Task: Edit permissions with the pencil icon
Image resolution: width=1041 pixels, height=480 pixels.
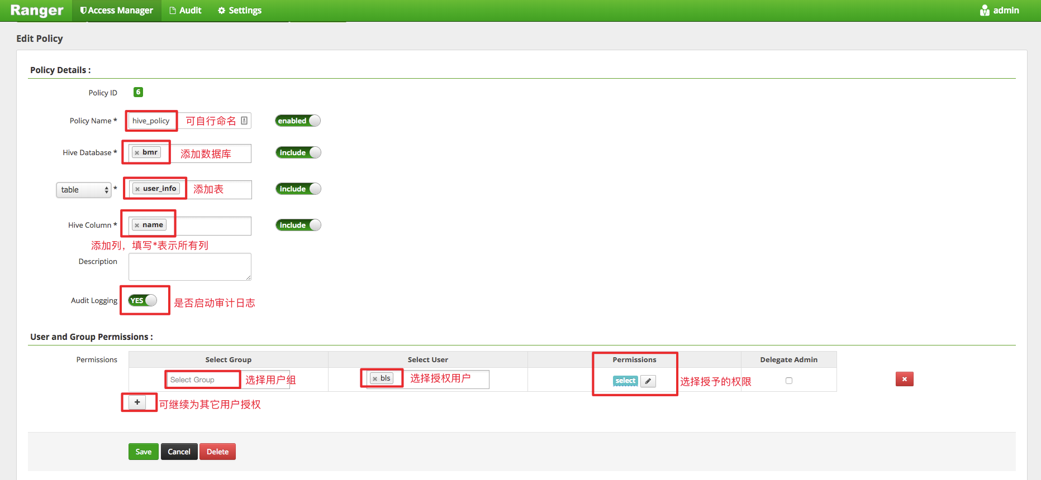Action: click(x=648, y=381)
